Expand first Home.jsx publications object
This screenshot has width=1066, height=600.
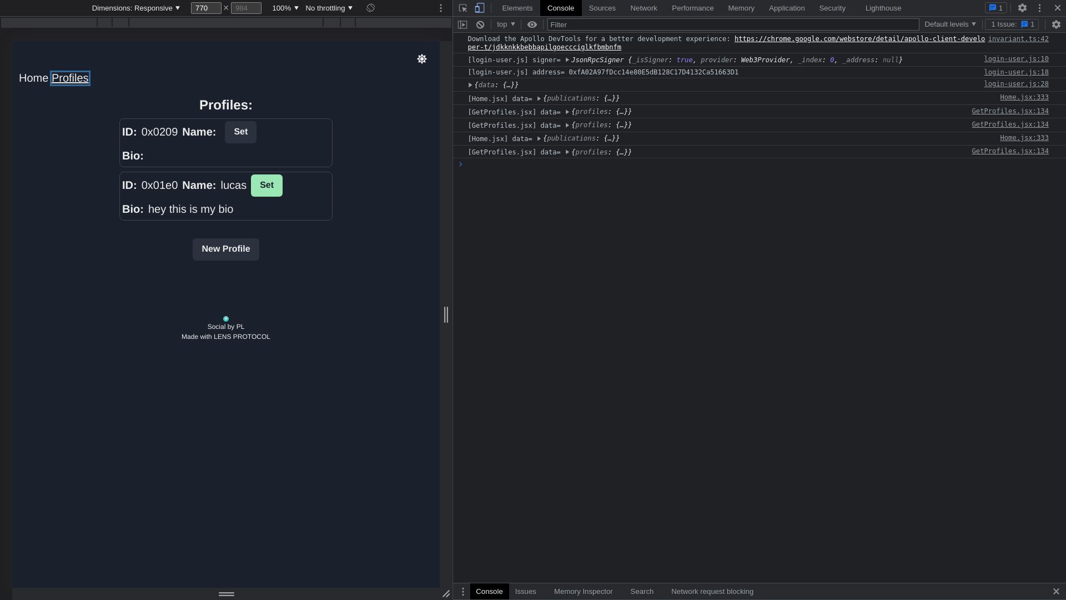point(539,99)
